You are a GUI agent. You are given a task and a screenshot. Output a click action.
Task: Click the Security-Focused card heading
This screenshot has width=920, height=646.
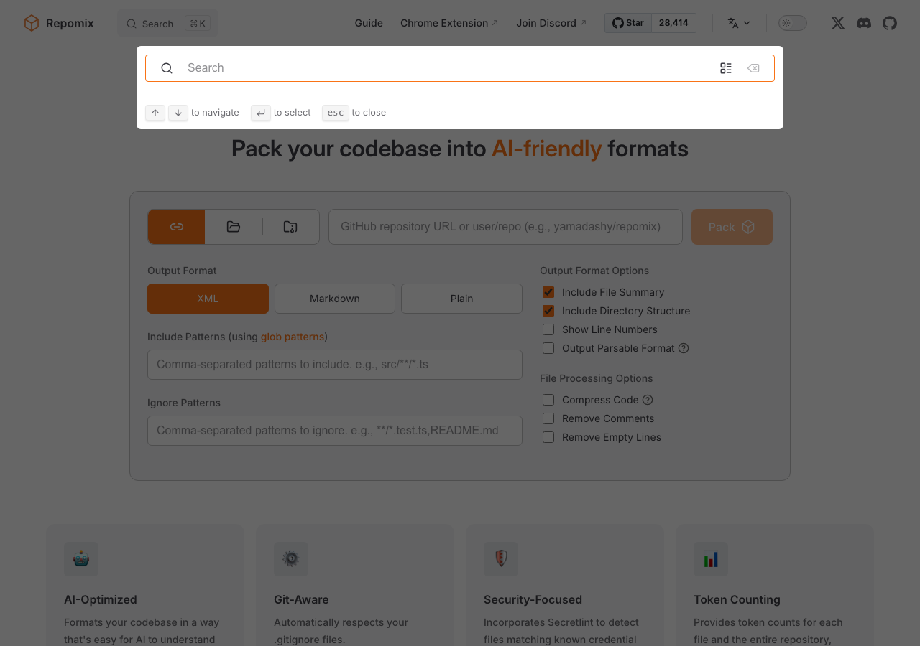533,599
